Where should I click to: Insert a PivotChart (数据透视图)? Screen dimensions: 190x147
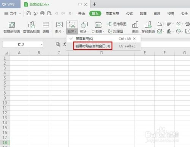coord(31,27)
